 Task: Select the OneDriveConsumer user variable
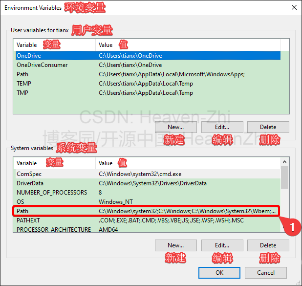click(x=148, y=65)
